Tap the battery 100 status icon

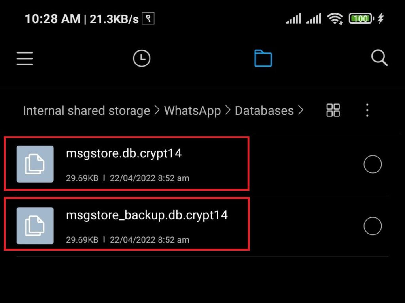[361, 19]
